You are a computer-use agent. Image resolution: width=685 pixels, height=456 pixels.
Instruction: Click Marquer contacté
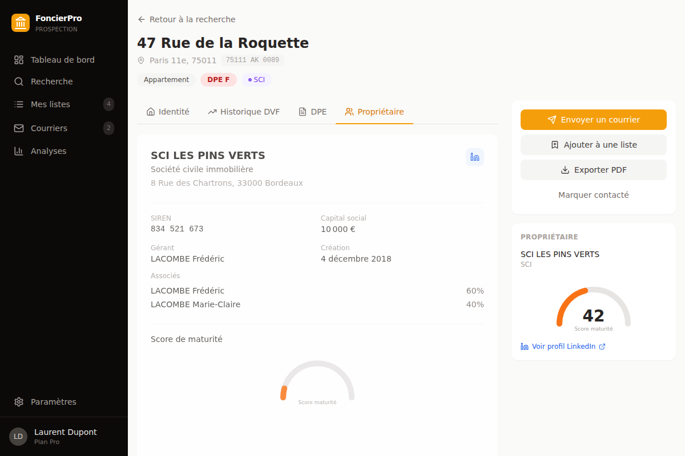[594, 195]
